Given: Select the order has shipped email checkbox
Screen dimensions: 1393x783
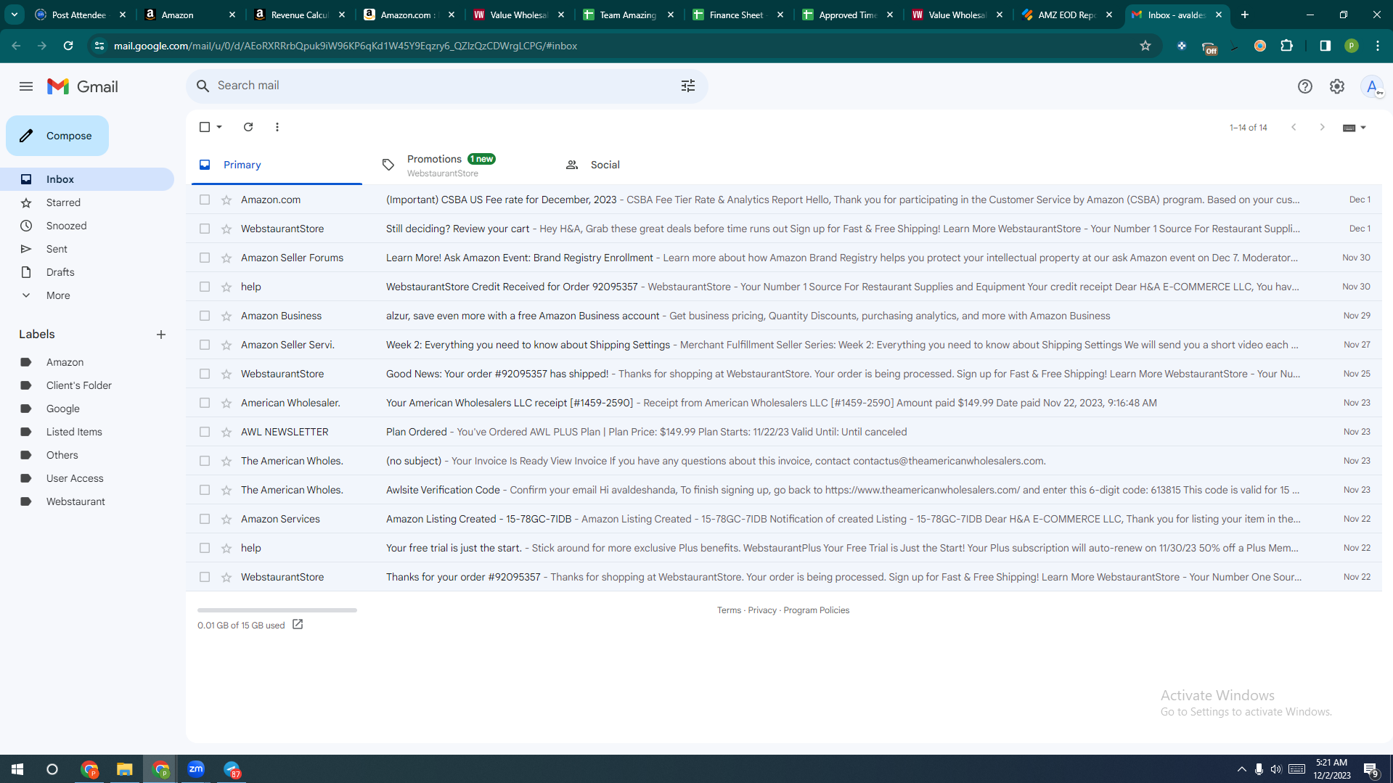Looking at the screenshot, I should coord(205,374).
